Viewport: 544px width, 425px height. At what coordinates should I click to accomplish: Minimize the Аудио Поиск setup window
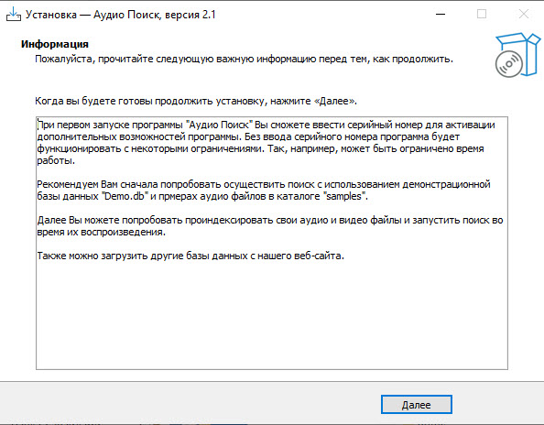[x=441, y=15]
